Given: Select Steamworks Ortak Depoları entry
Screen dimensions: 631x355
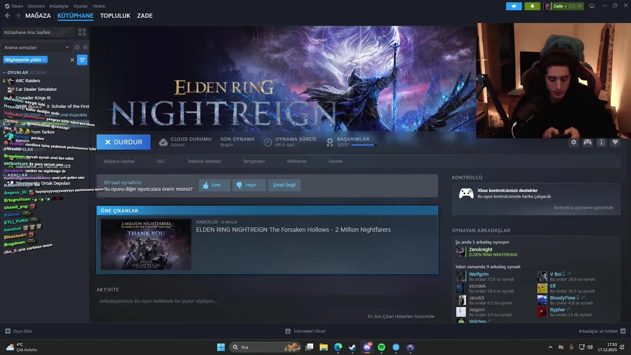Looking at the screenshot, I should [x=42, y=183].
